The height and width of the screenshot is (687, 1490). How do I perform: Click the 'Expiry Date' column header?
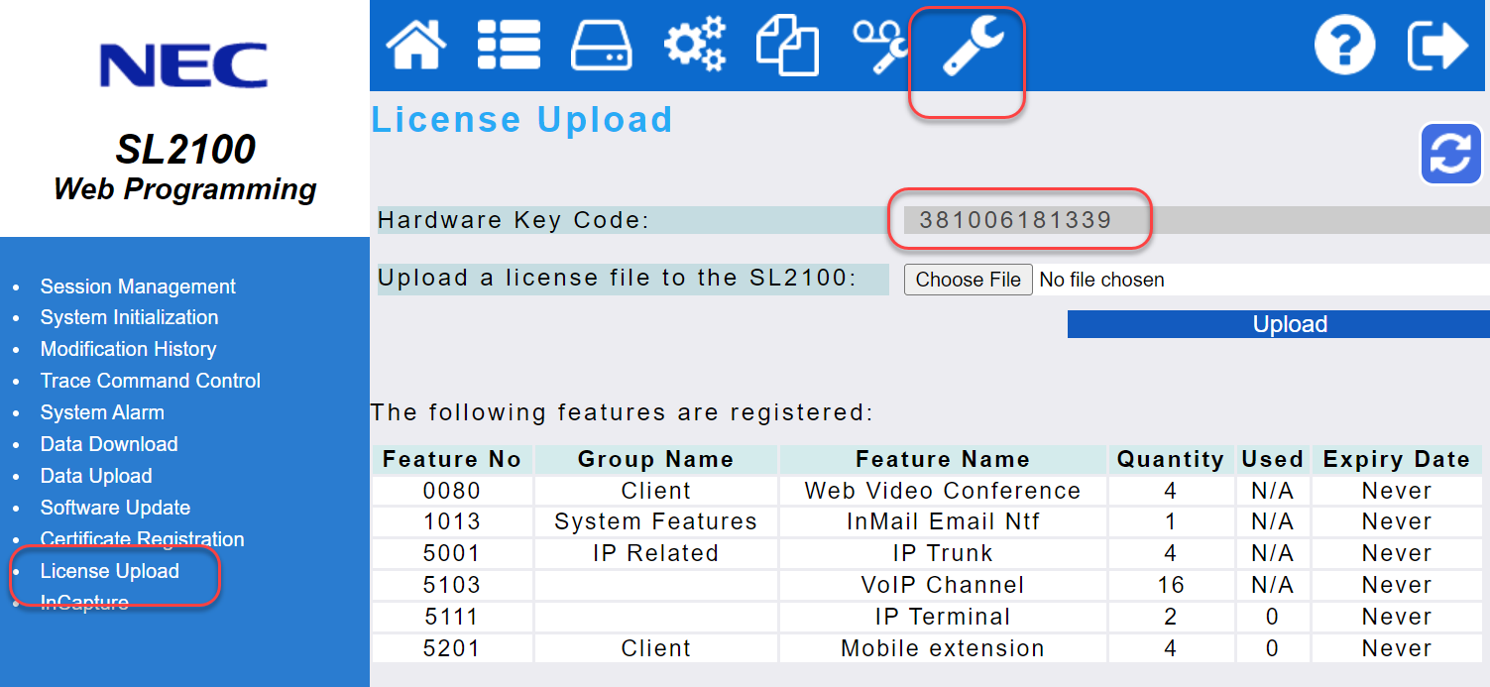coord(1397,459)
